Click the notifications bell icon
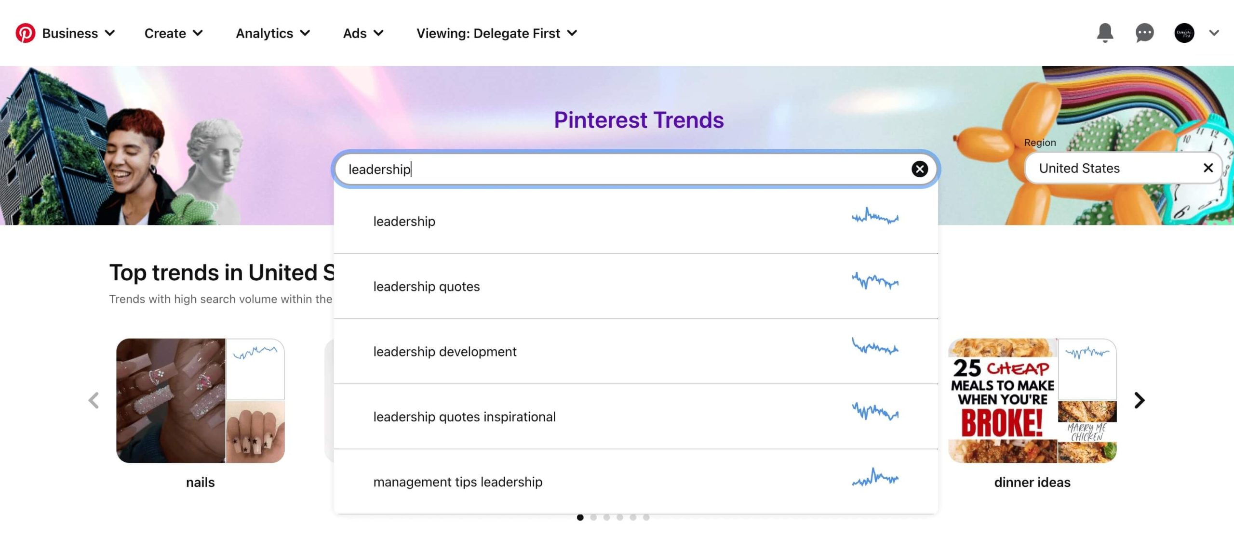The height and width of the screenshot is (550, 1234). click(1105, 32)
